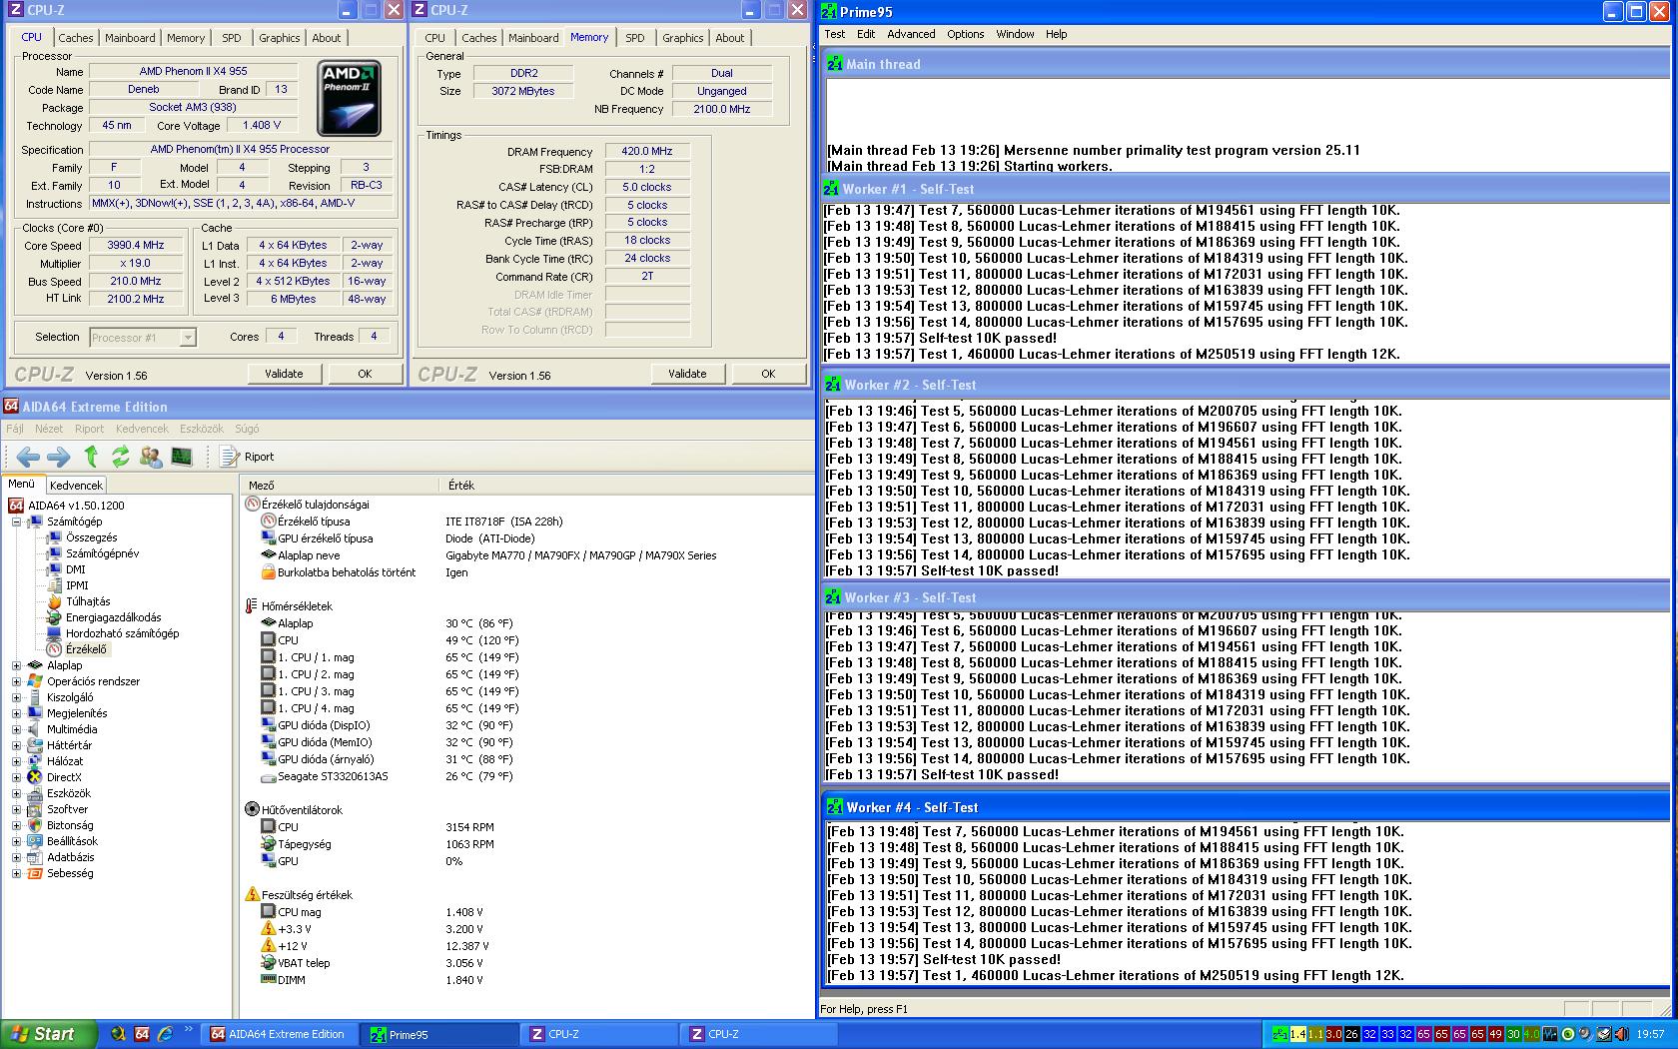Open the Advanced menu in Prime95
Screen dimensions: 1678x1049
coord(911,34)
